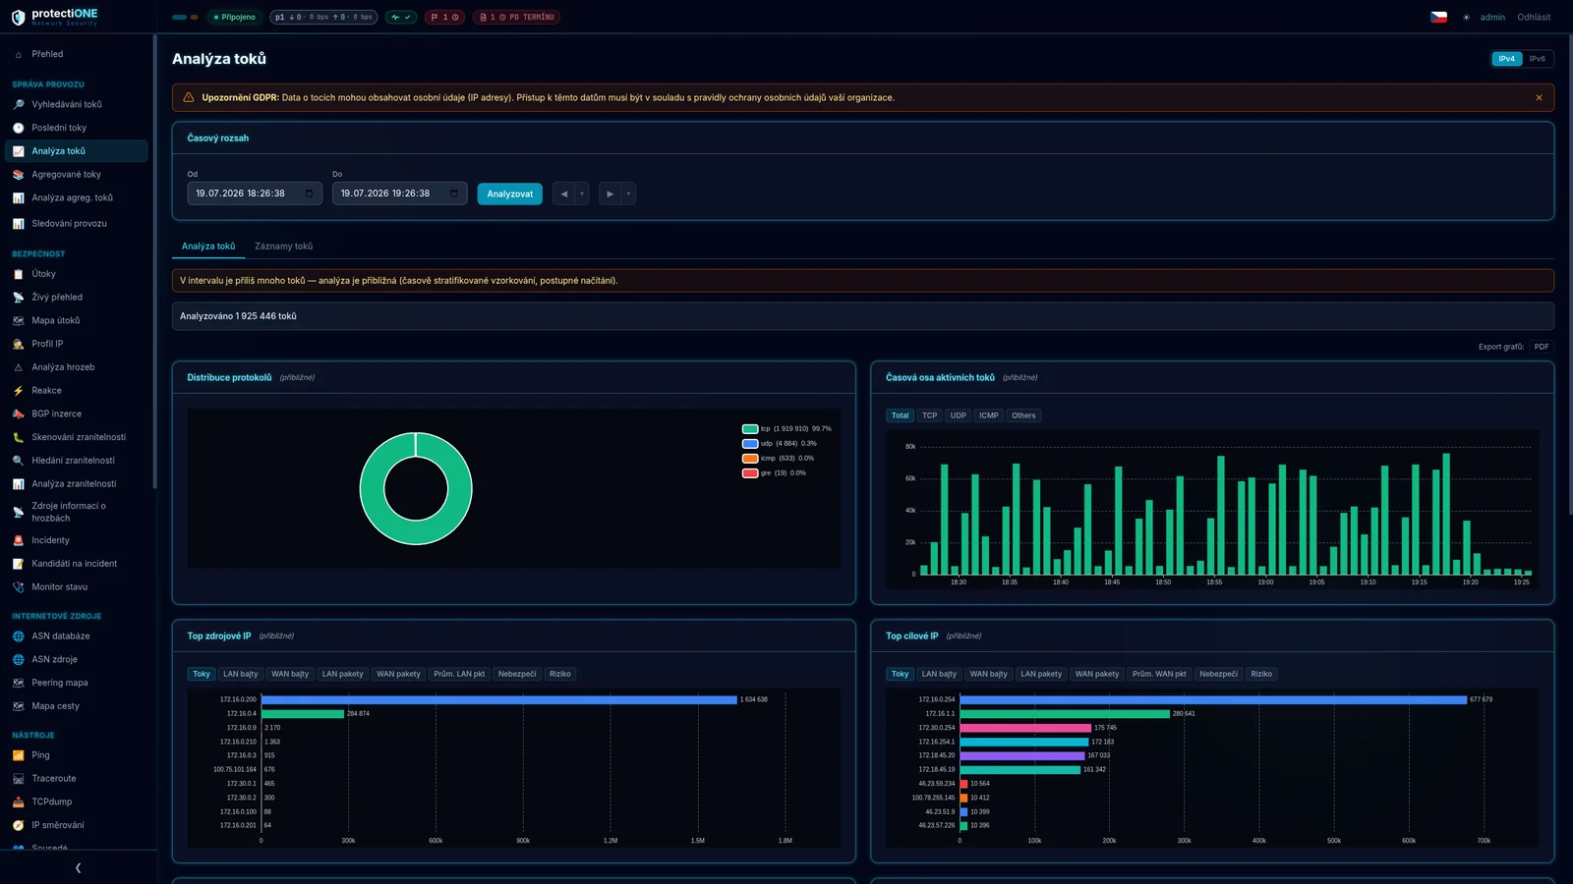Click the Útoky sidebar icon
Screen dimensions: 1573x884
point(18,274)
